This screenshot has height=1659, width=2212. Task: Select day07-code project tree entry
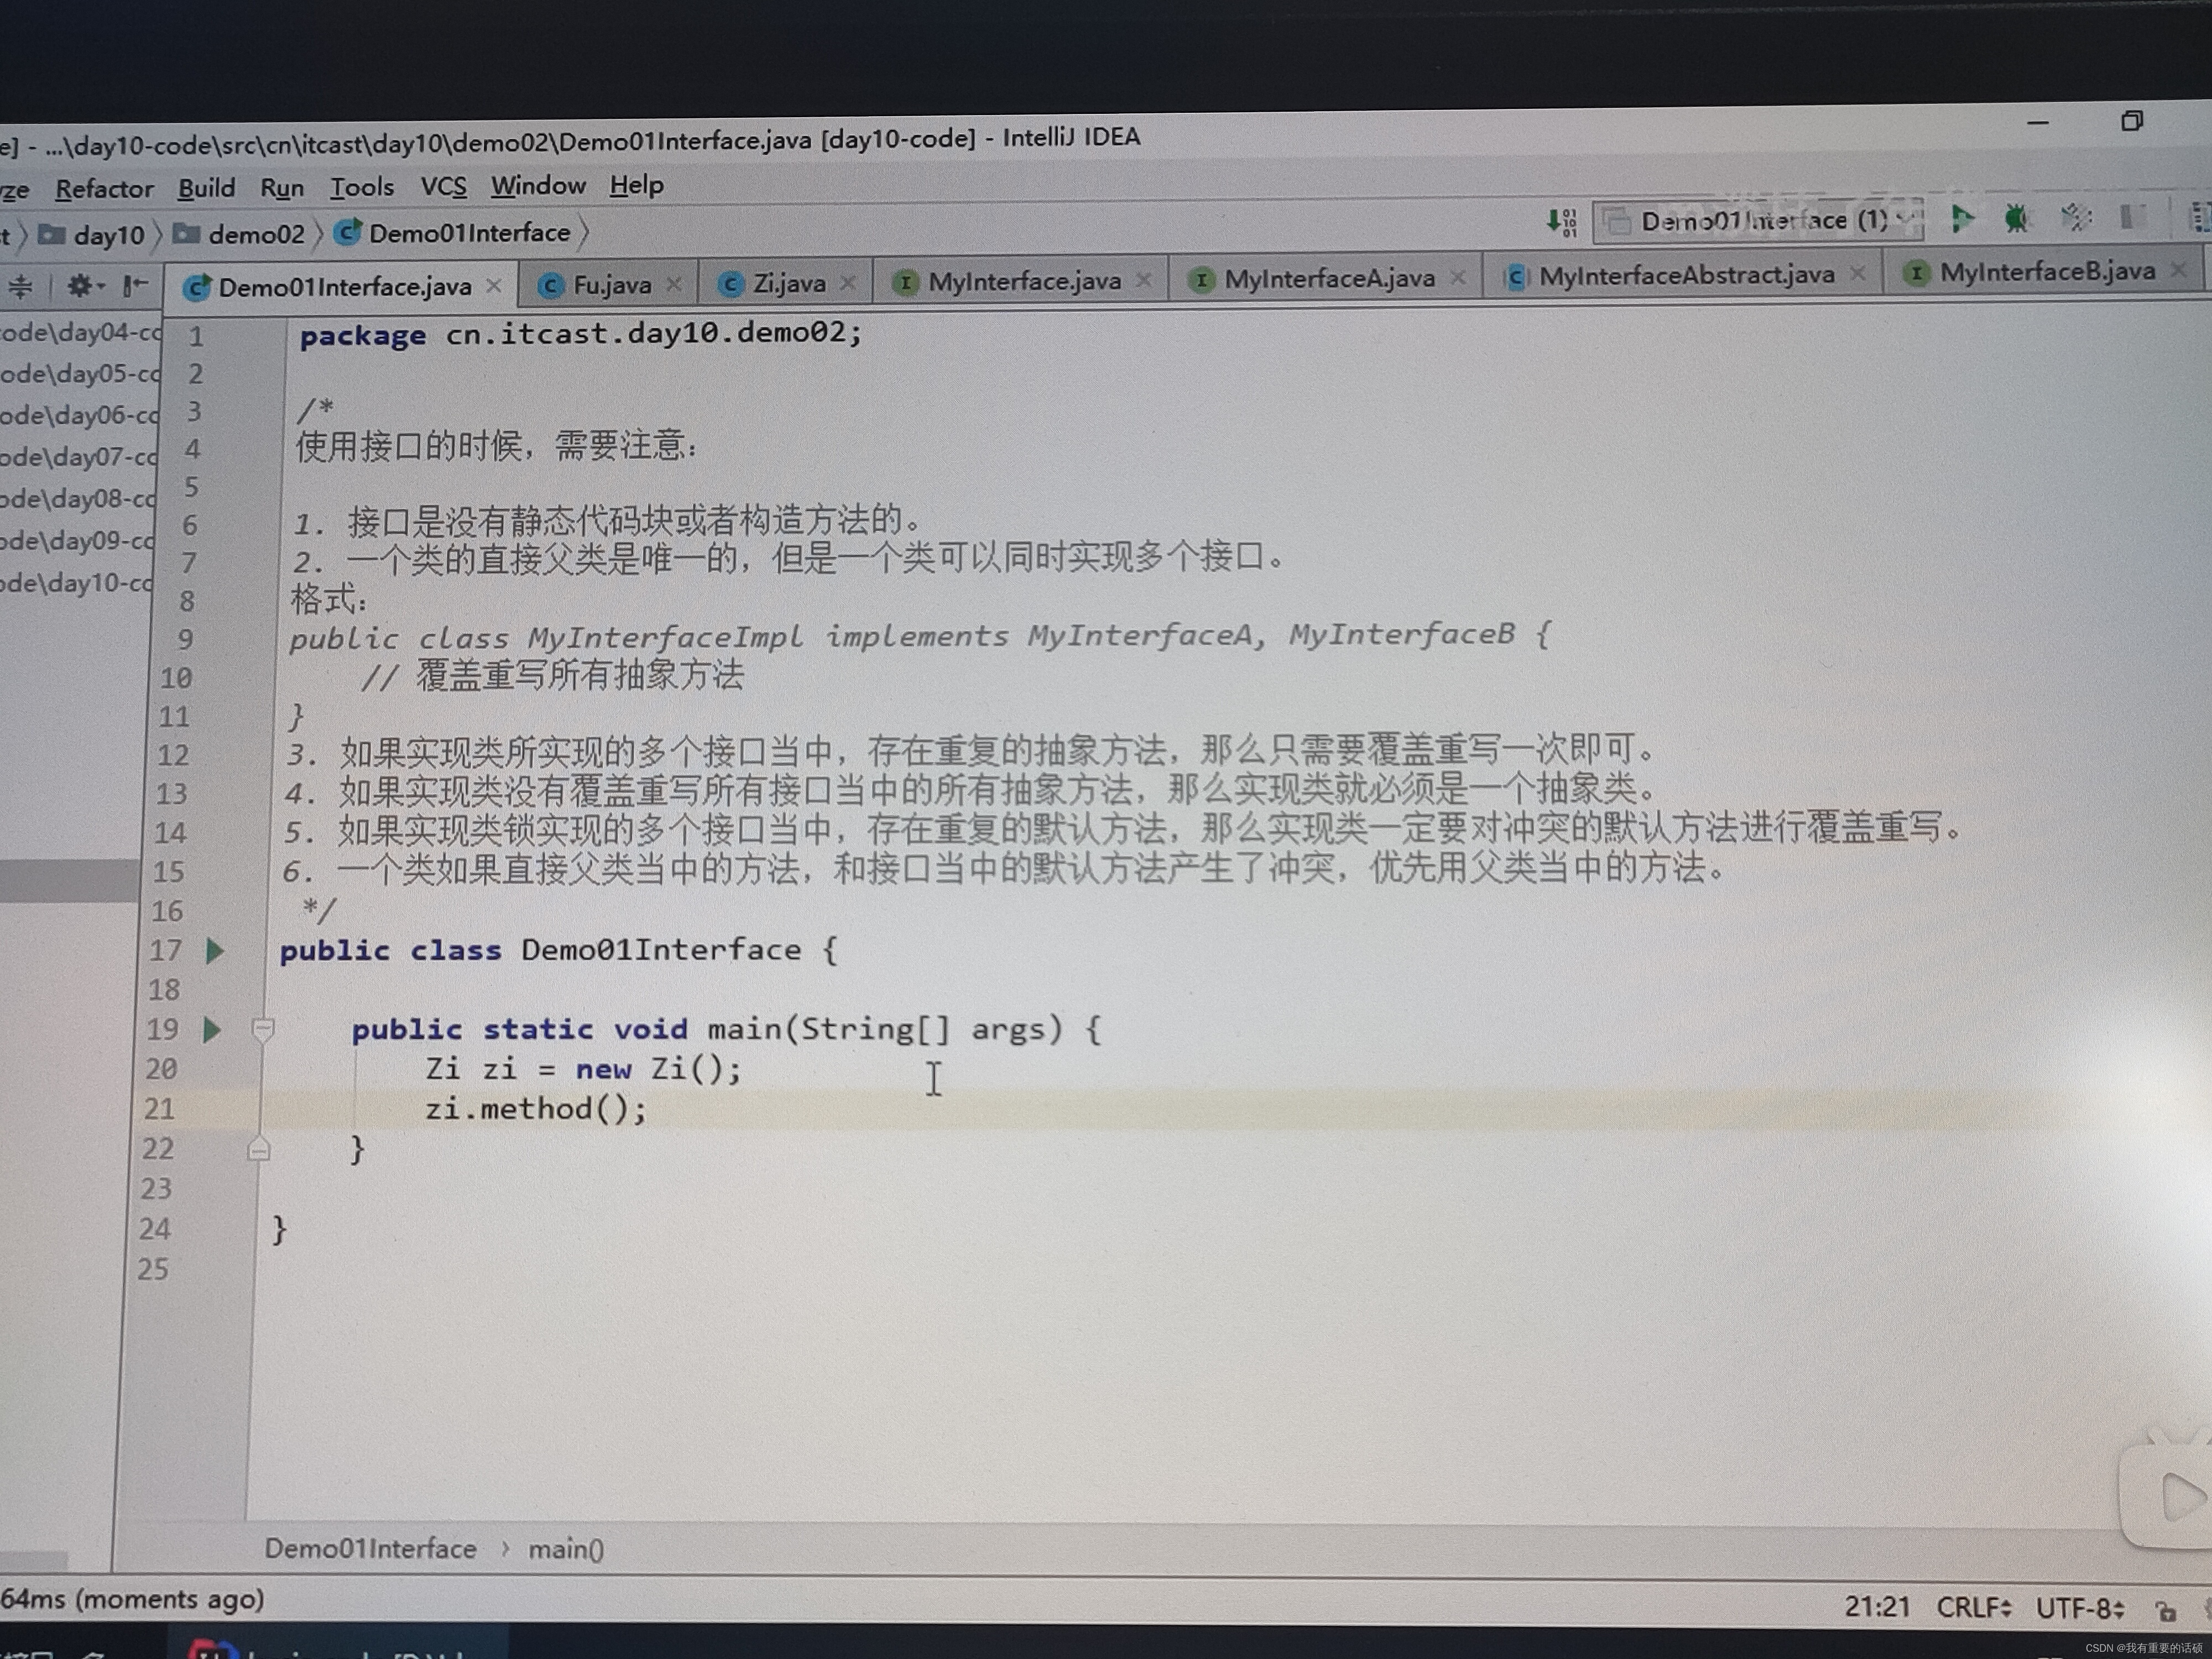point(79,457)
